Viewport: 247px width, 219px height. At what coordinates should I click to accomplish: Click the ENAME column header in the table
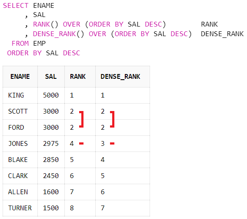(20, 77)
